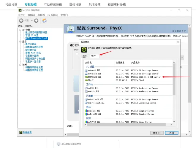The image size is (196, 148).
Task: Click the nvGameSR.dll file icon
Action: [86, 74]
